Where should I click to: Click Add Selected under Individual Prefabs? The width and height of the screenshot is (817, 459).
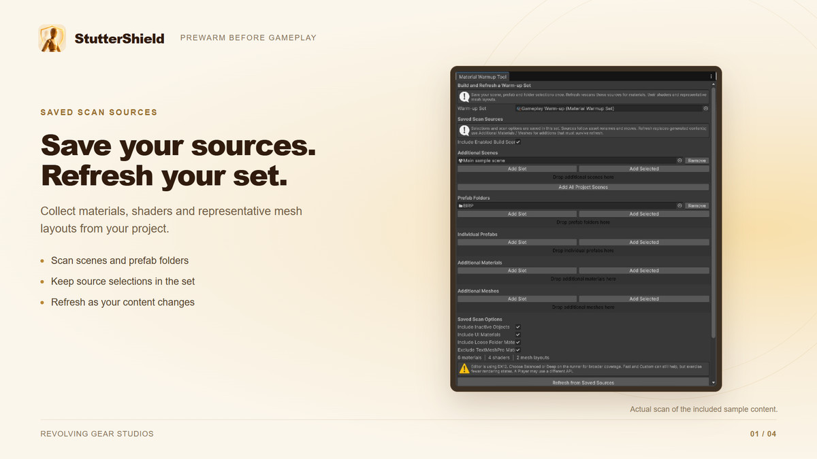[643, 242]
